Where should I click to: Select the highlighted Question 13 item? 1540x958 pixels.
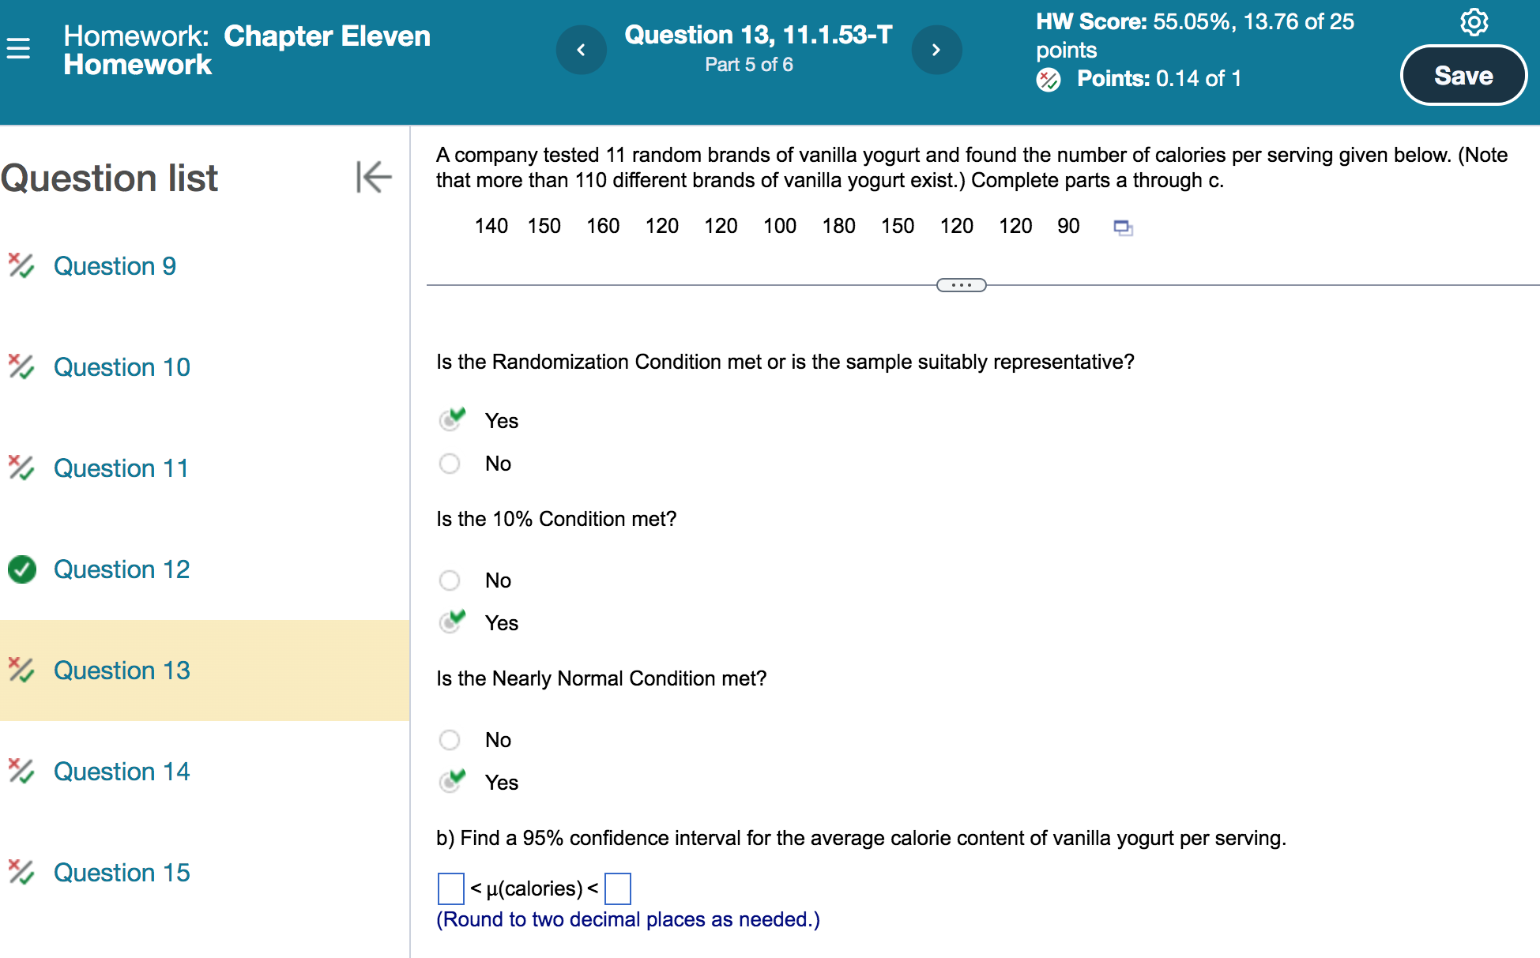point(122,671)
